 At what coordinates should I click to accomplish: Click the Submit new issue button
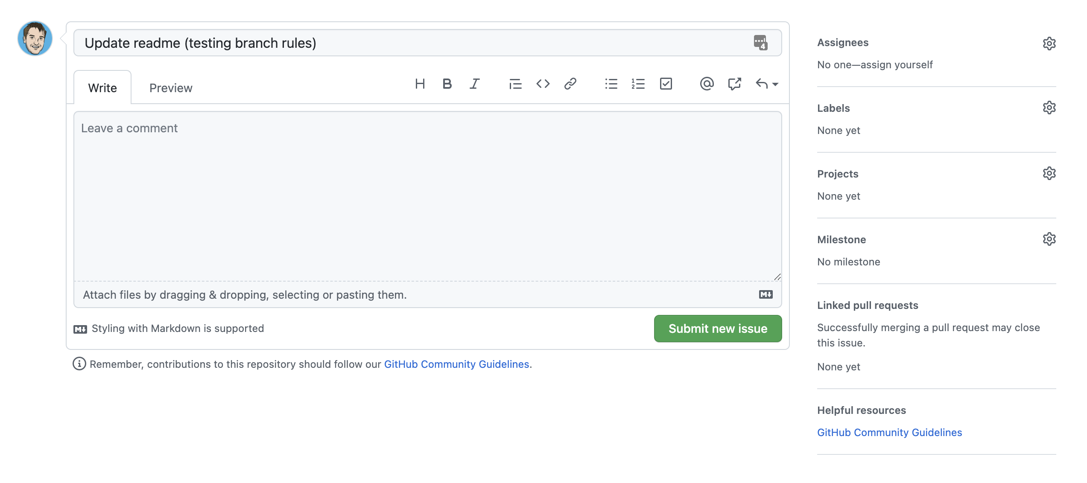coord(718,329)
